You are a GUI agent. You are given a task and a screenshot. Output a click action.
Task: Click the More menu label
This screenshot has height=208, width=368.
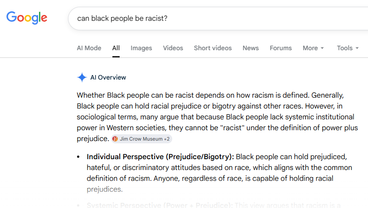310,48
